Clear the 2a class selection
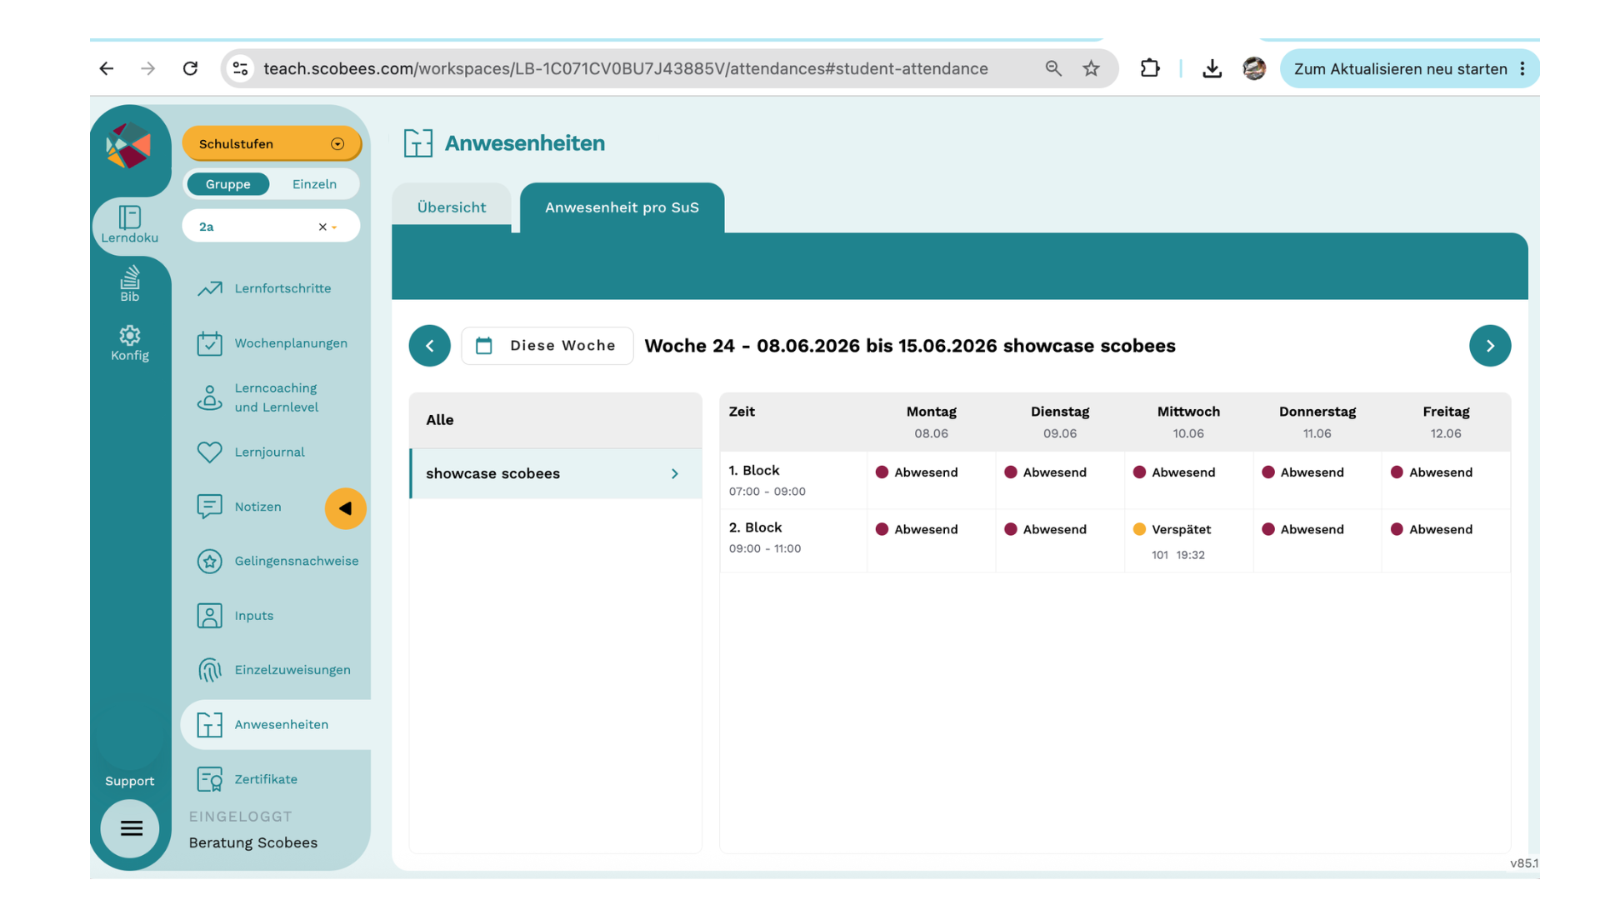This screenshot has width=1600, height=900. [x=322, y=227]
